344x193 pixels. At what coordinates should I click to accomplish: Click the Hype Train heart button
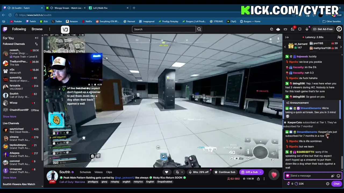click(x=274, y=175)
